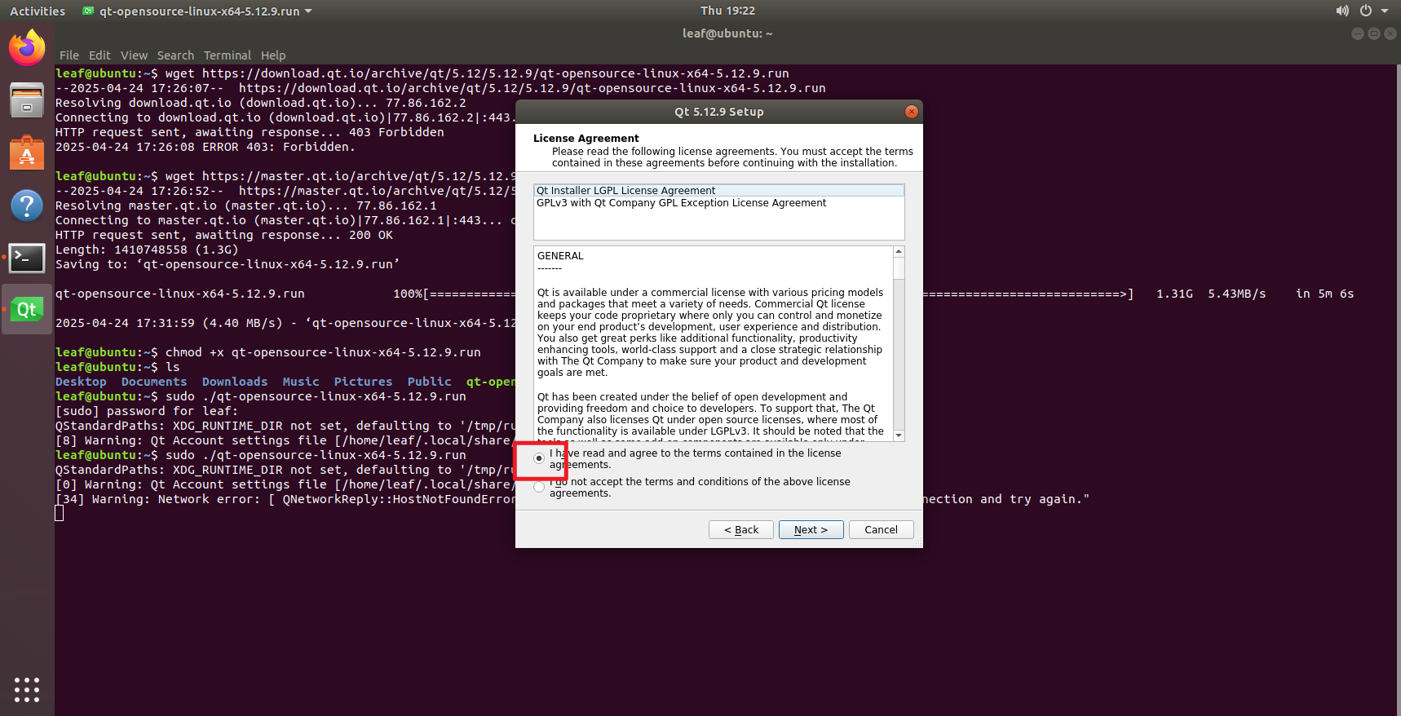Open the Help icon in dock

(x=27, y=206)
